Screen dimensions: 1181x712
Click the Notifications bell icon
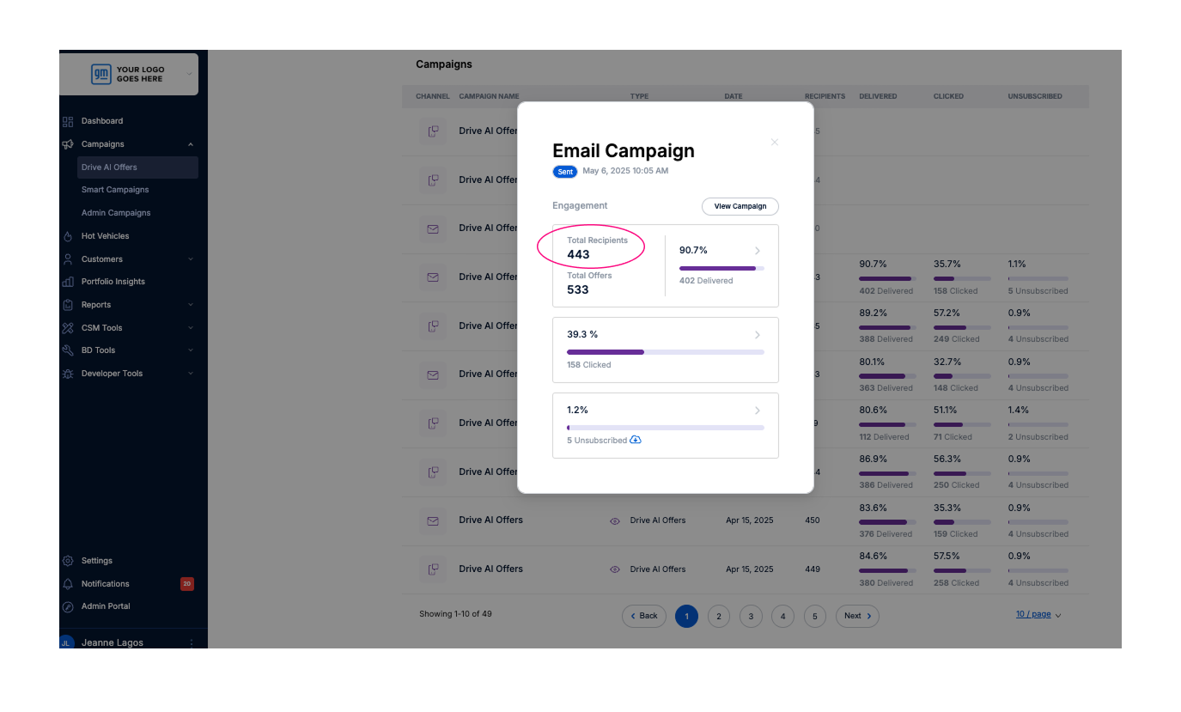click(x=68, y=584)
